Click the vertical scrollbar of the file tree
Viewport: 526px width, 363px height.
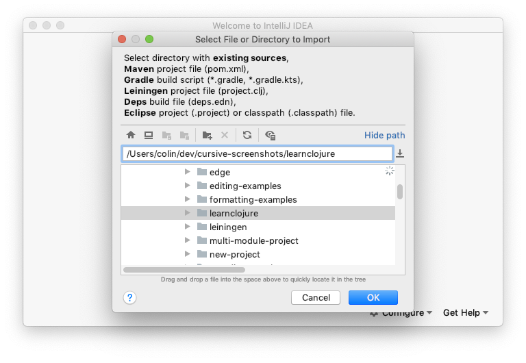pos(400,192)
